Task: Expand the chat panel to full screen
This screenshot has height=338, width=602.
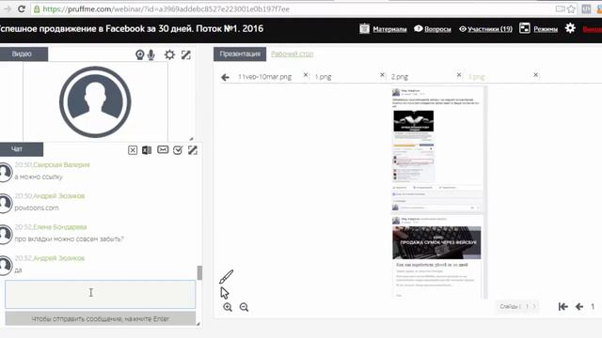Action: (x=193, y=150)
